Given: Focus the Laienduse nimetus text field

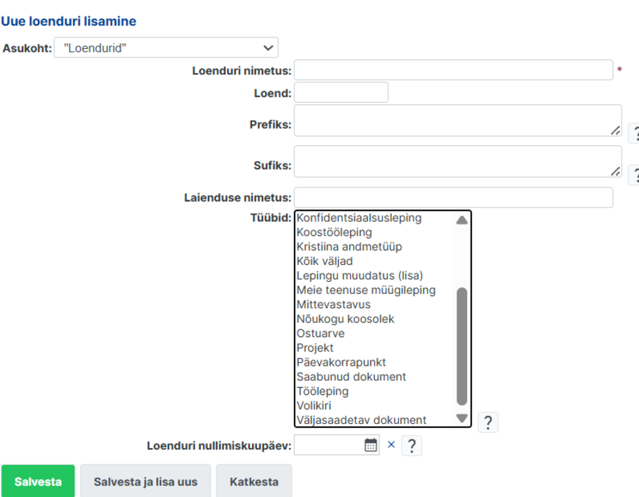Looking at the screenshot, I should 454,197.
